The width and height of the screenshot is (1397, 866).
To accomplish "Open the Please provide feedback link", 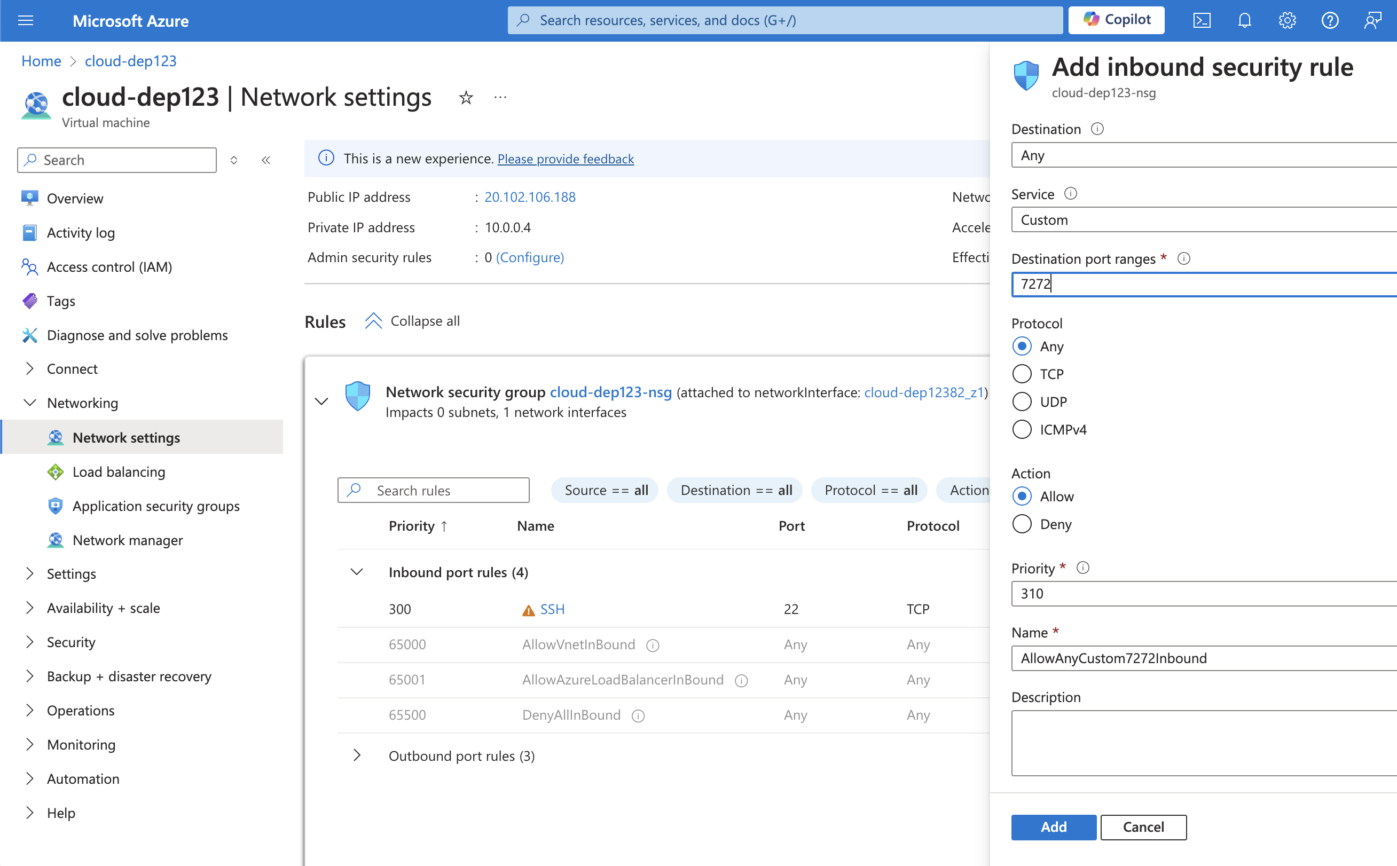I will click(x=566, y=159).
